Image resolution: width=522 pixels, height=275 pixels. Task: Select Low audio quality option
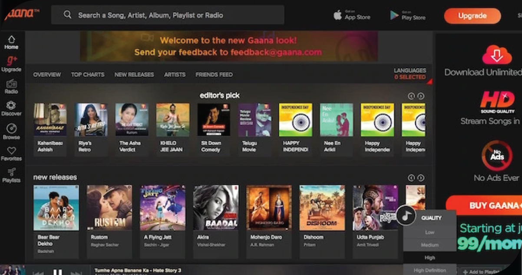tap(429, 232)
